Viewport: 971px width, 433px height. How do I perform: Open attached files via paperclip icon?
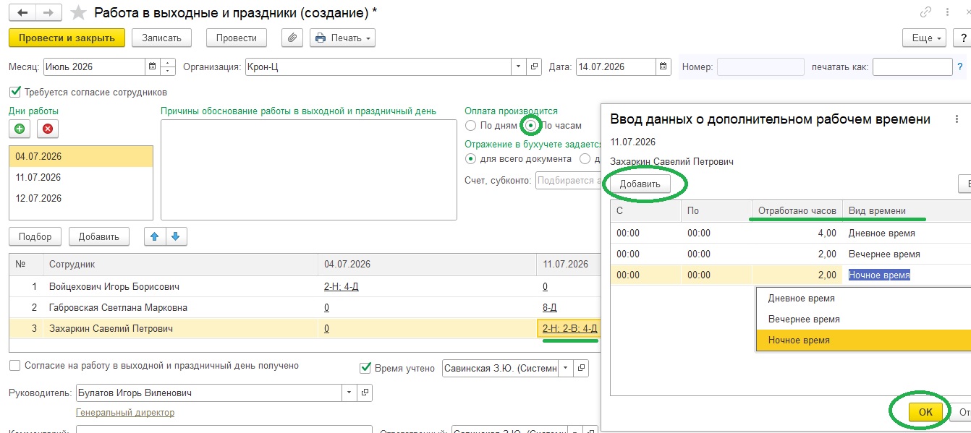coord(292,38)
